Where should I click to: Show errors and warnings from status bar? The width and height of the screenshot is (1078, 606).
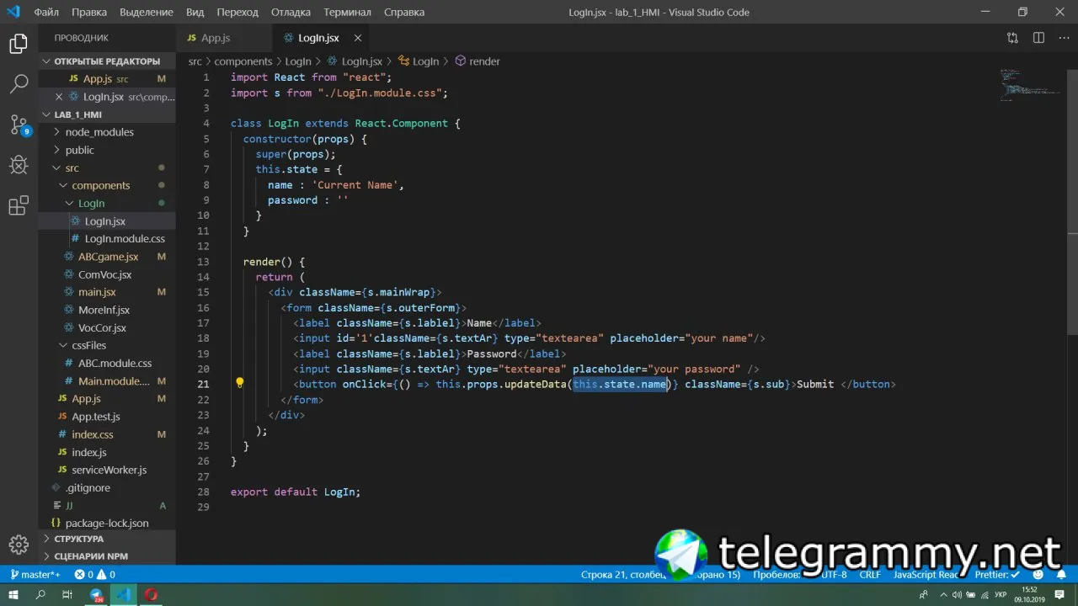tap(94, 575)
